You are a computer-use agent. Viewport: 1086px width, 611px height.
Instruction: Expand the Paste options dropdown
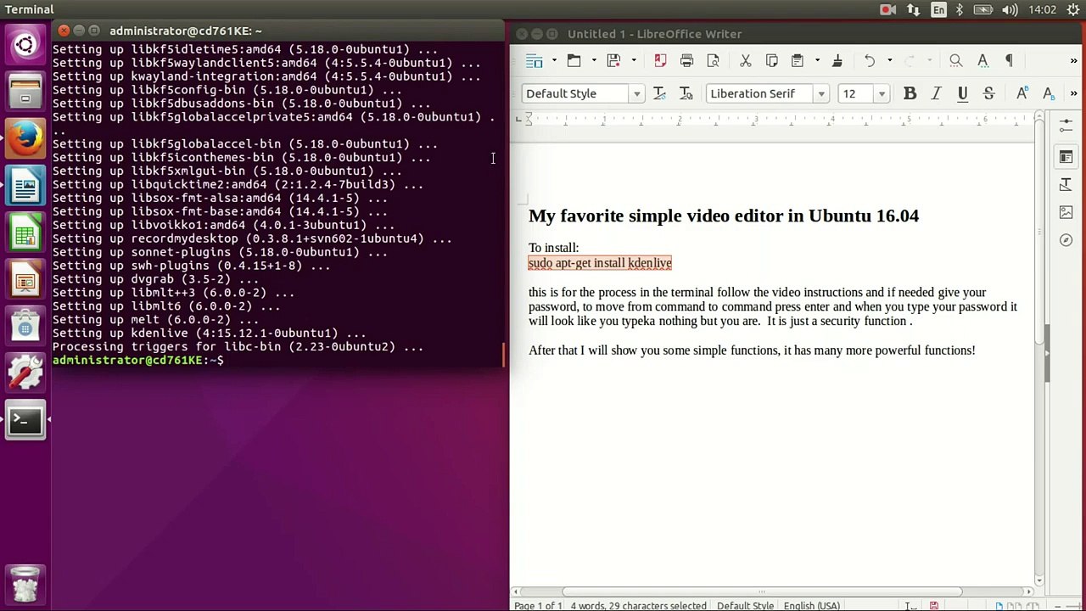click(817, 60)
